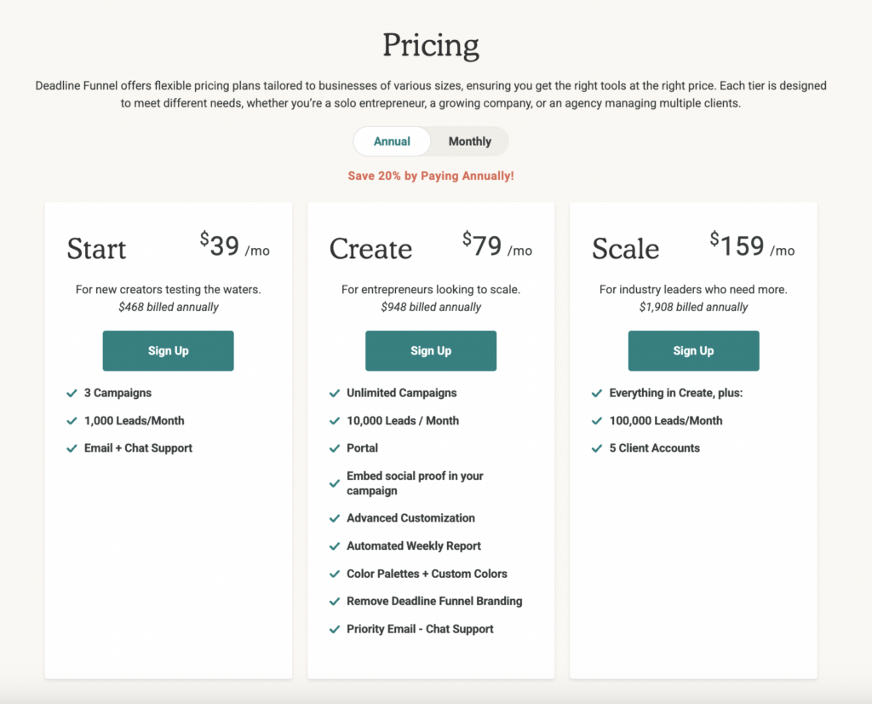Click checkmark beside Color Palettes + Custom Colors

(335, 574)
